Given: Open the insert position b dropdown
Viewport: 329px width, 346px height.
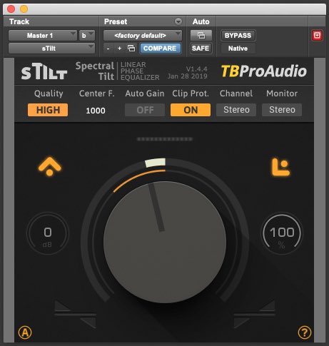Looking at the screenshot, I should pyautogui.click(x=87, y=36).
